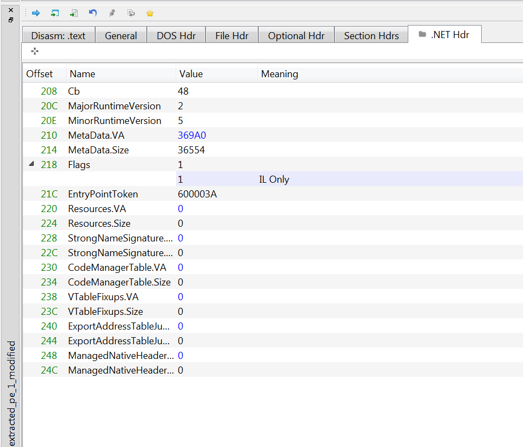
Task: Switch to the Optional Hdr tab
Action: tap(296, 36)
